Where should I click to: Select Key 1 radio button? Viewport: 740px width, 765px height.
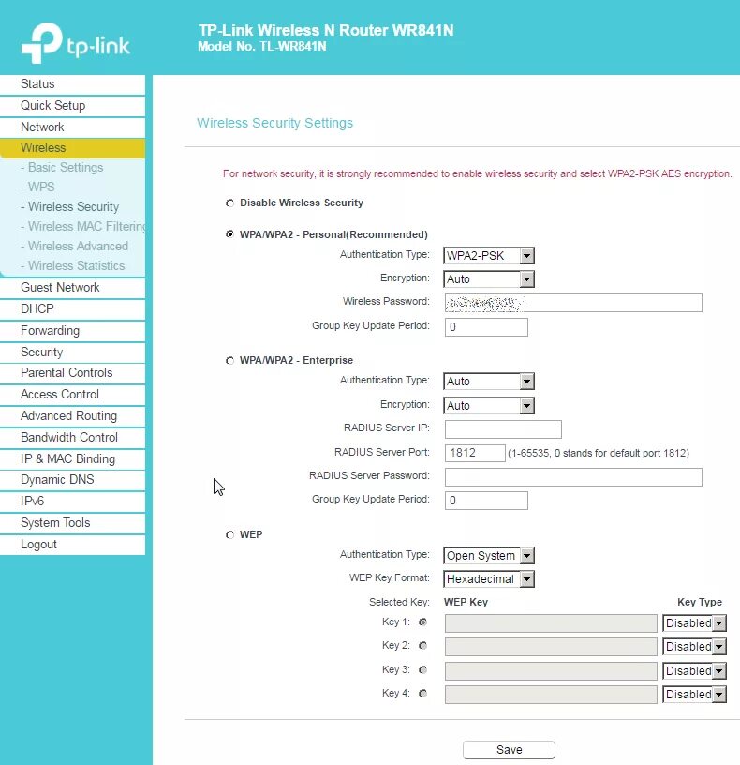[422, 622]
